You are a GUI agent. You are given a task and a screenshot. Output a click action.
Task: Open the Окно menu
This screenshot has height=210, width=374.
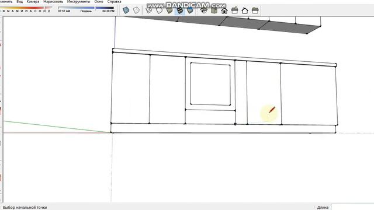(99, 1)
